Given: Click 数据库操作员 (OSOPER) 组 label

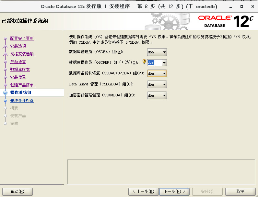Looking at the screenshot, I should [x=103, y=62].
